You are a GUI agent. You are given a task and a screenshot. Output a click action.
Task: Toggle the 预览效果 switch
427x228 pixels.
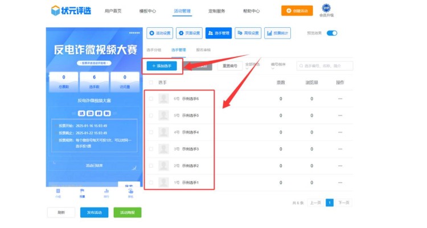coord(331,33)
